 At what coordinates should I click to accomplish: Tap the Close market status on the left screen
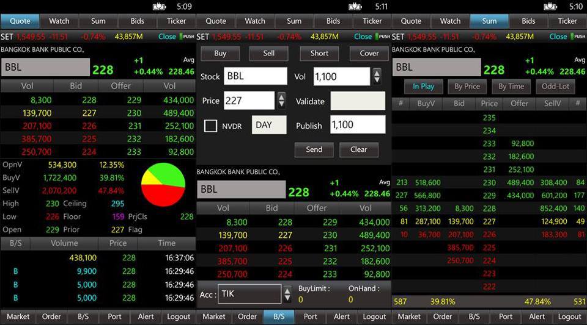point(167,37)
